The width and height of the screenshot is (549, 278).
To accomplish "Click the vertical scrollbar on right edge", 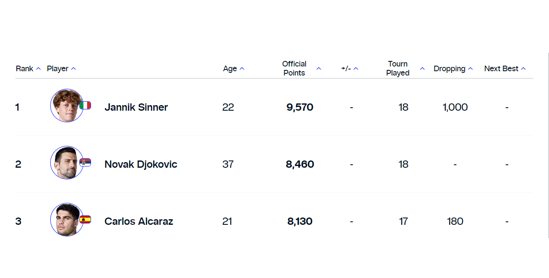I will (x=548, y=145).
